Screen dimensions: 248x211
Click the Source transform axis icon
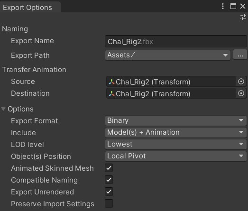pyautogui.click(x=111, y=82)
